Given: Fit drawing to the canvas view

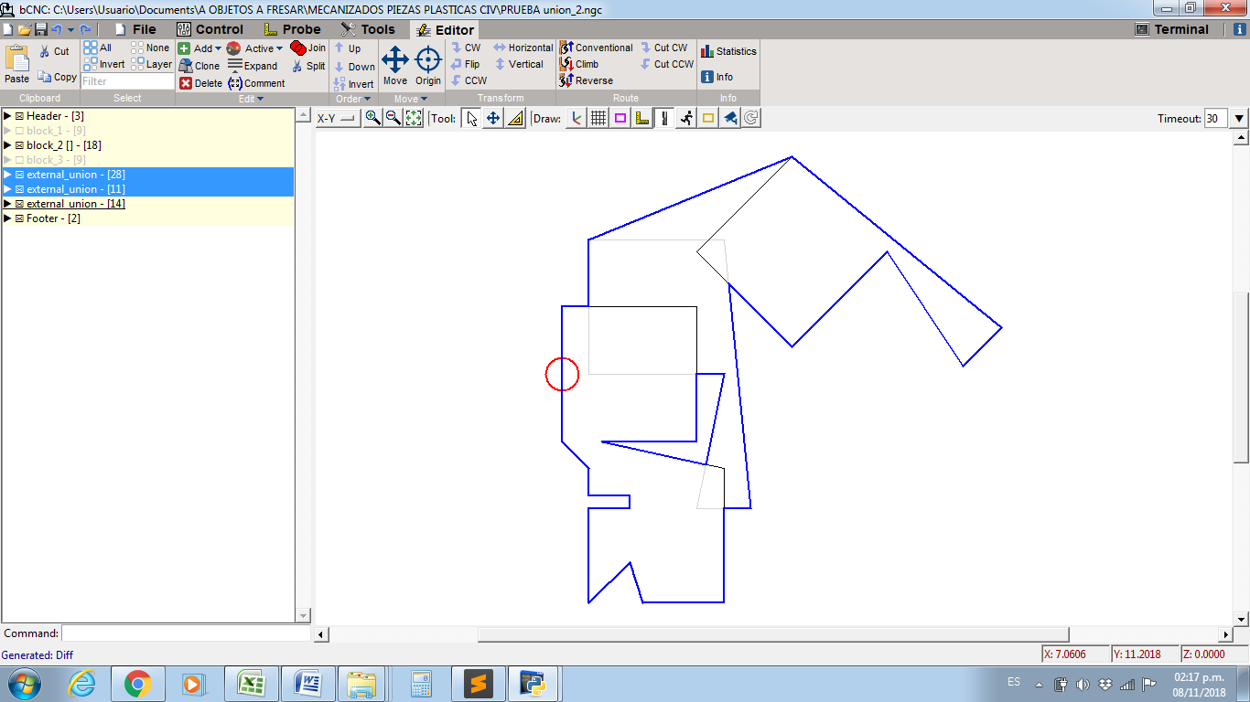Looking at the screenshot, I should [414, 118].
